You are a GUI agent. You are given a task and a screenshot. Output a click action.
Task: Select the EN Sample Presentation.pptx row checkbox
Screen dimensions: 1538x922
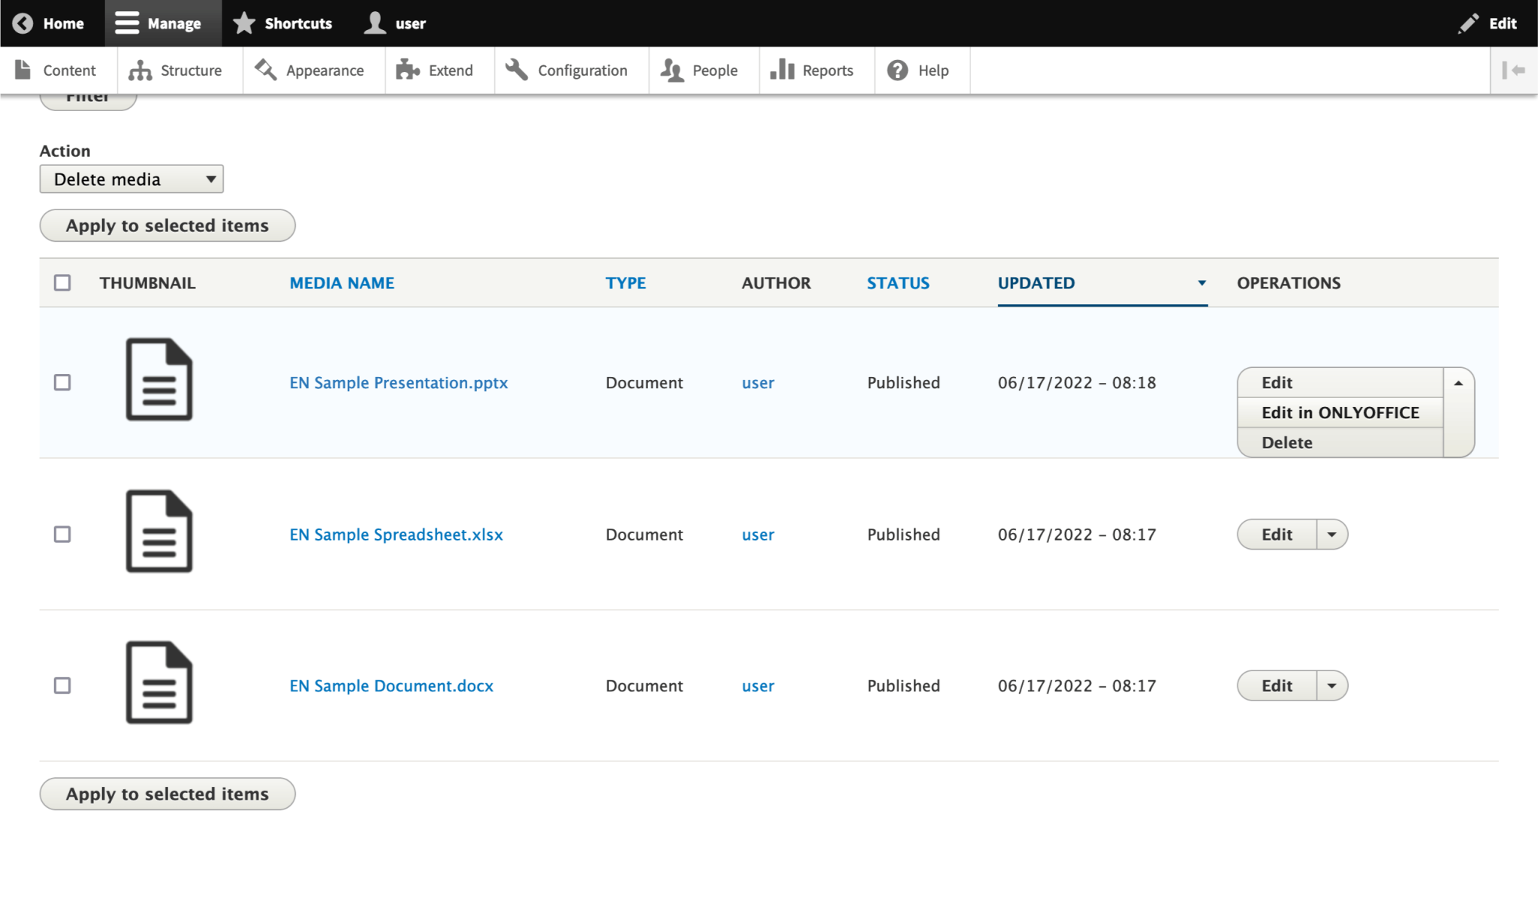[63, 382]
